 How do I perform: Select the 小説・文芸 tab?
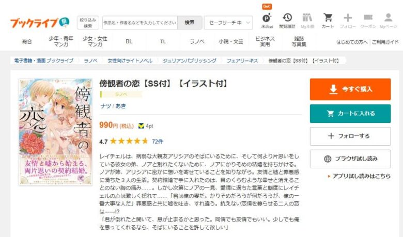click(x=231, y=42)
